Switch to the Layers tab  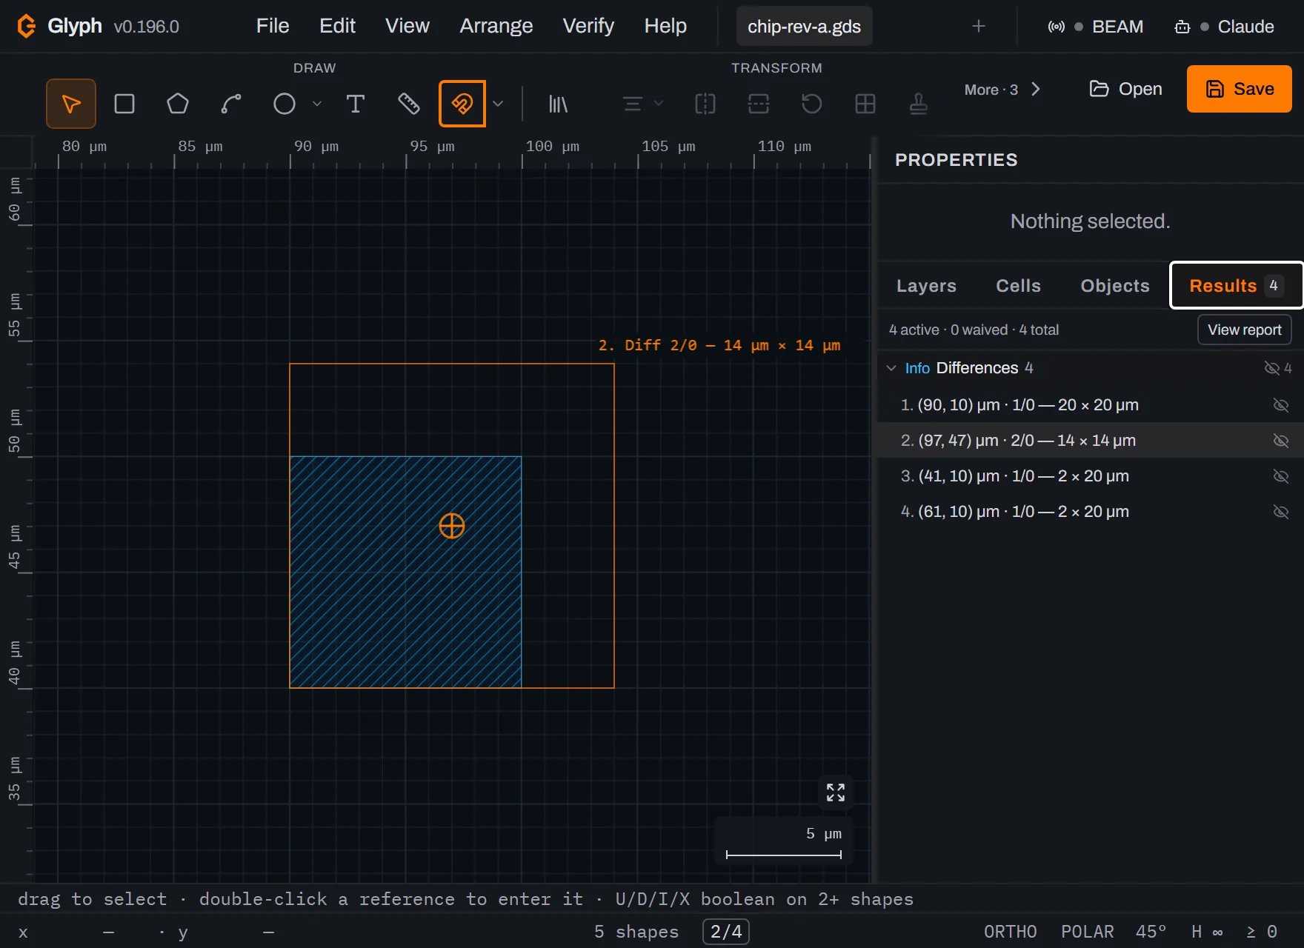pos(926,286)
